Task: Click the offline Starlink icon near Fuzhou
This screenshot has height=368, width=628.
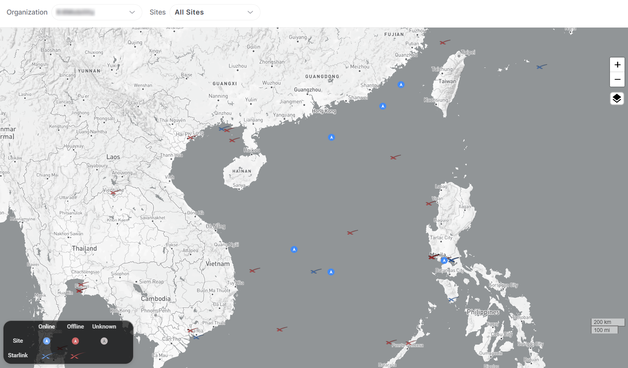Action: tap(444, 42)
